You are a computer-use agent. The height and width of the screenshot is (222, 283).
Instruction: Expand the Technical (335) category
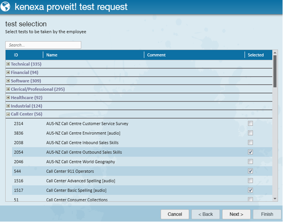[x=8, y=64]
